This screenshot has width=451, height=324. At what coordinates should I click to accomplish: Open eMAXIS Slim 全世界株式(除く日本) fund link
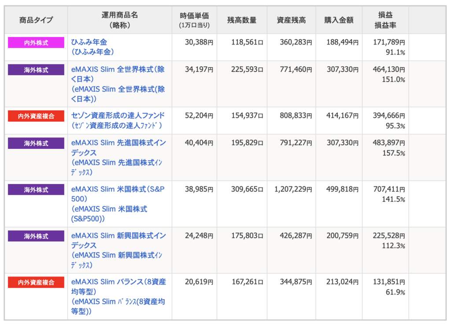[118, 70]
